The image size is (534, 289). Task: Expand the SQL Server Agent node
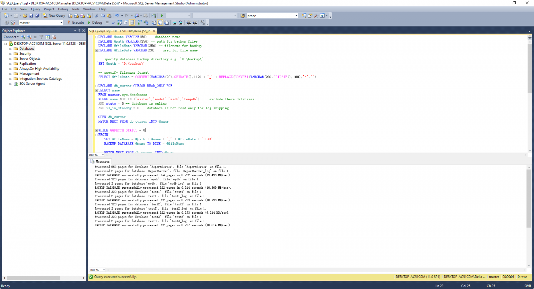(11, 84)
